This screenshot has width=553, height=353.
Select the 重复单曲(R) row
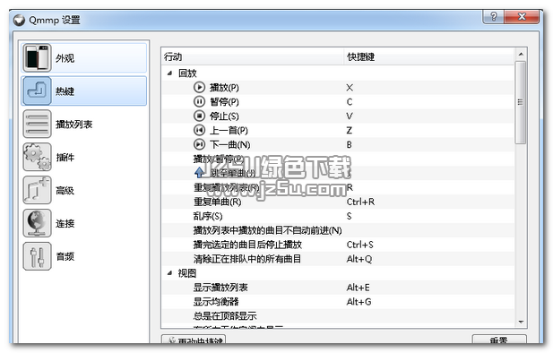coord(338,202)
